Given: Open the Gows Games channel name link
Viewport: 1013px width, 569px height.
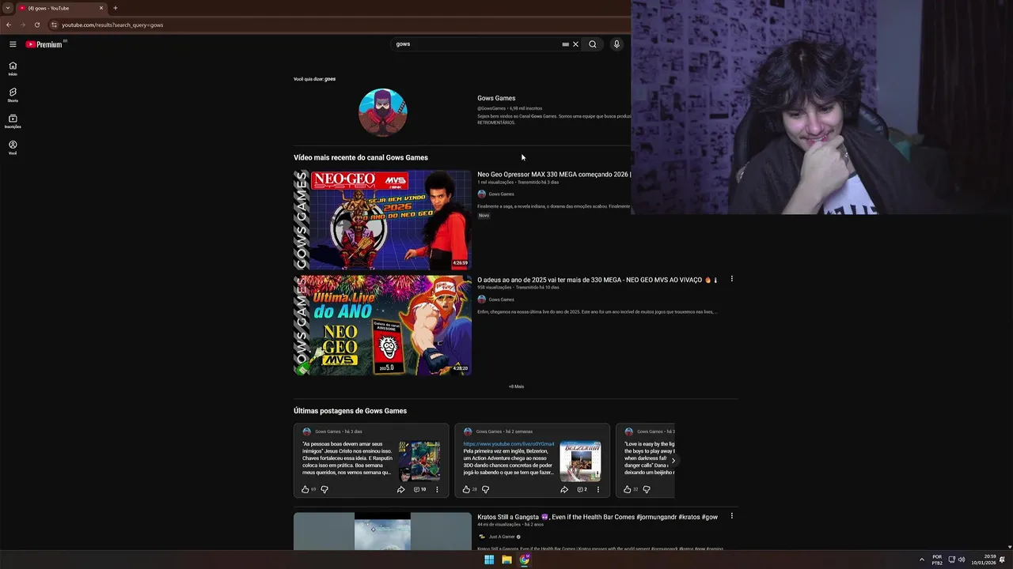Looking at the screenshot, I should coord(496,98).
